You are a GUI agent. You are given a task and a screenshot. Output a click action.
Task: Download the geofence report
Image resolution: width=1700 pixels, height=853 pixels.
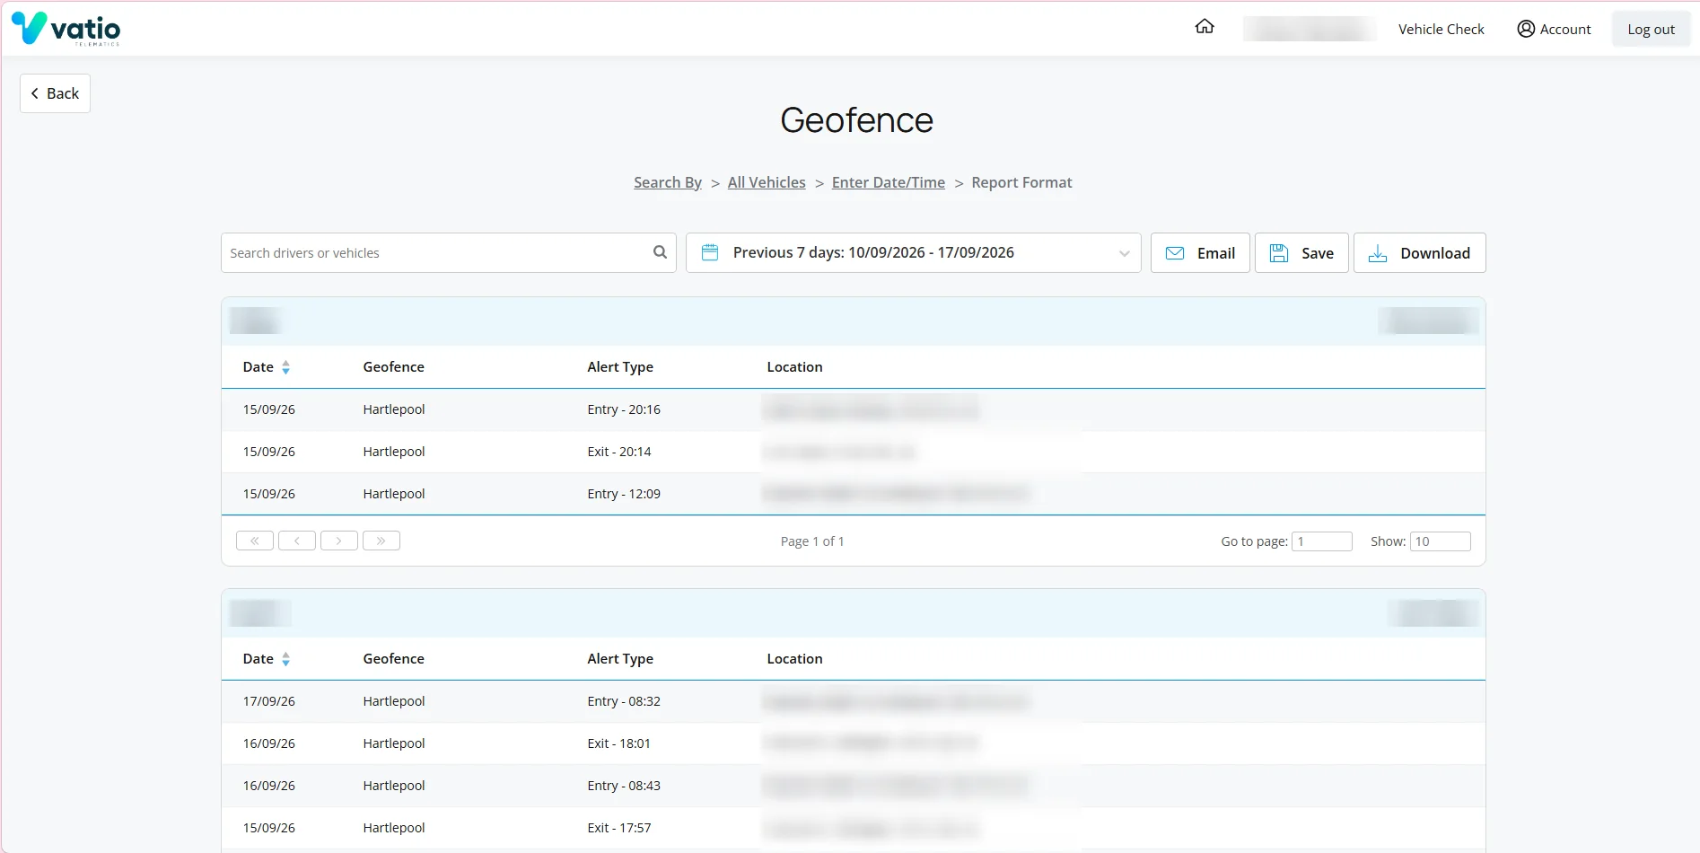point(1420,253)
